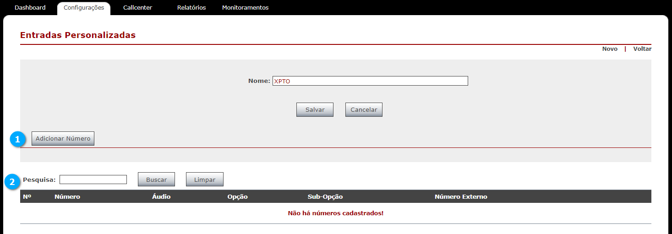The width and height of the screenshot is (672, 234).
Task: Click the Áudio column header
Action: pos(161,197)
